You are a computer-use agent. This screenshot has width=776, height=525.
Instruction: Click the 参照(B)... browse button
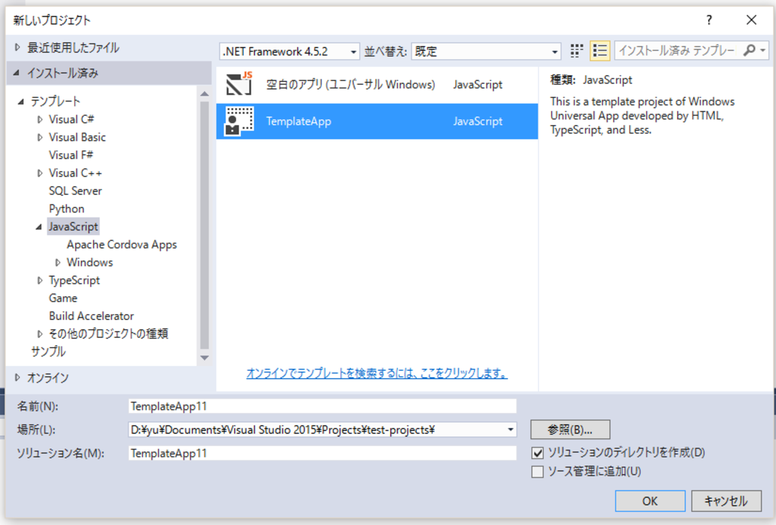[x=570, y=429]
